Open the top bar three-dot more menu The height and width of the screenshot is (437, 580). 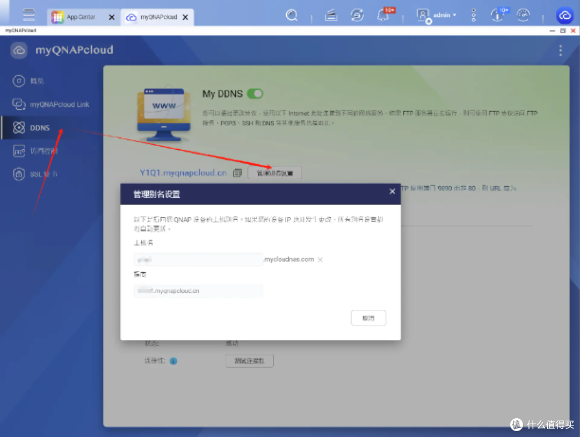point(474,15)
